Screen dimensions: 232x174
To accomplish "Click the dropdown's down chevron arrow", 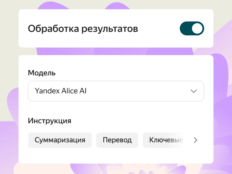I will 194,91.
